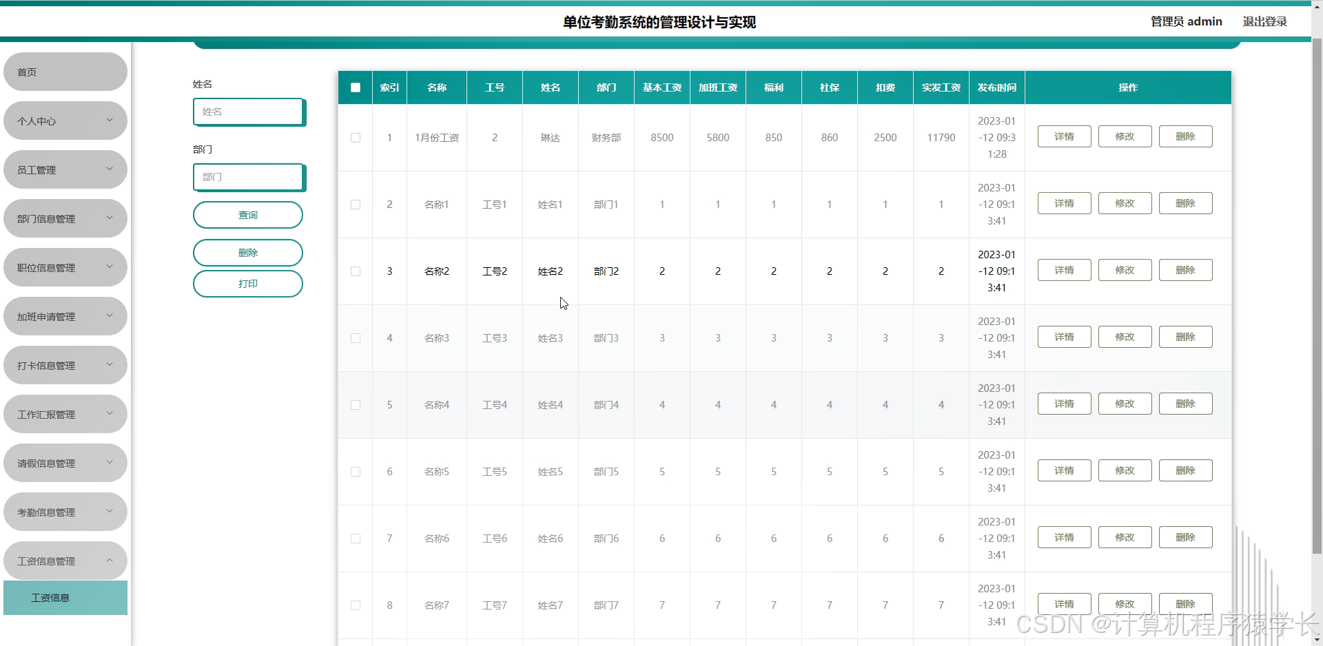Select the 工号2 cell
The image size is (1323, 646).
coord(495,271)
